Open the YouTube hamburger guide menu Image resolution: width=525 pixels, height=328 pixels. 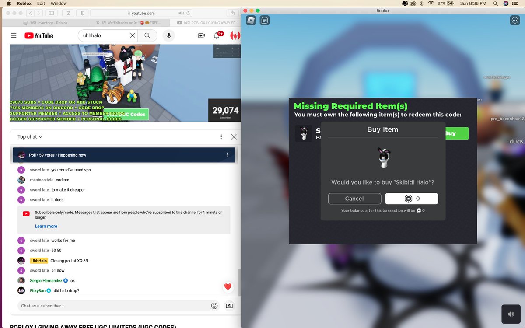[x=14, y=36]
